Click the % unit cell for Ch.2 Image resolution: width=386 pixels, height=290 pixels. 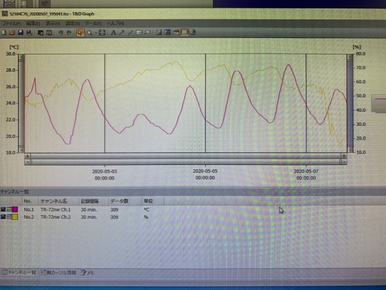(146, 217)
